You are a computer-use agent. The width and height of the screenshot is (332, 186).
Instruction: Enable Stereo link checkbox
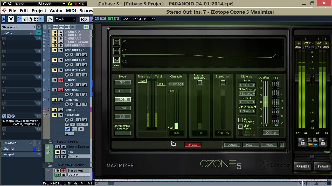[x=223, y=82]
